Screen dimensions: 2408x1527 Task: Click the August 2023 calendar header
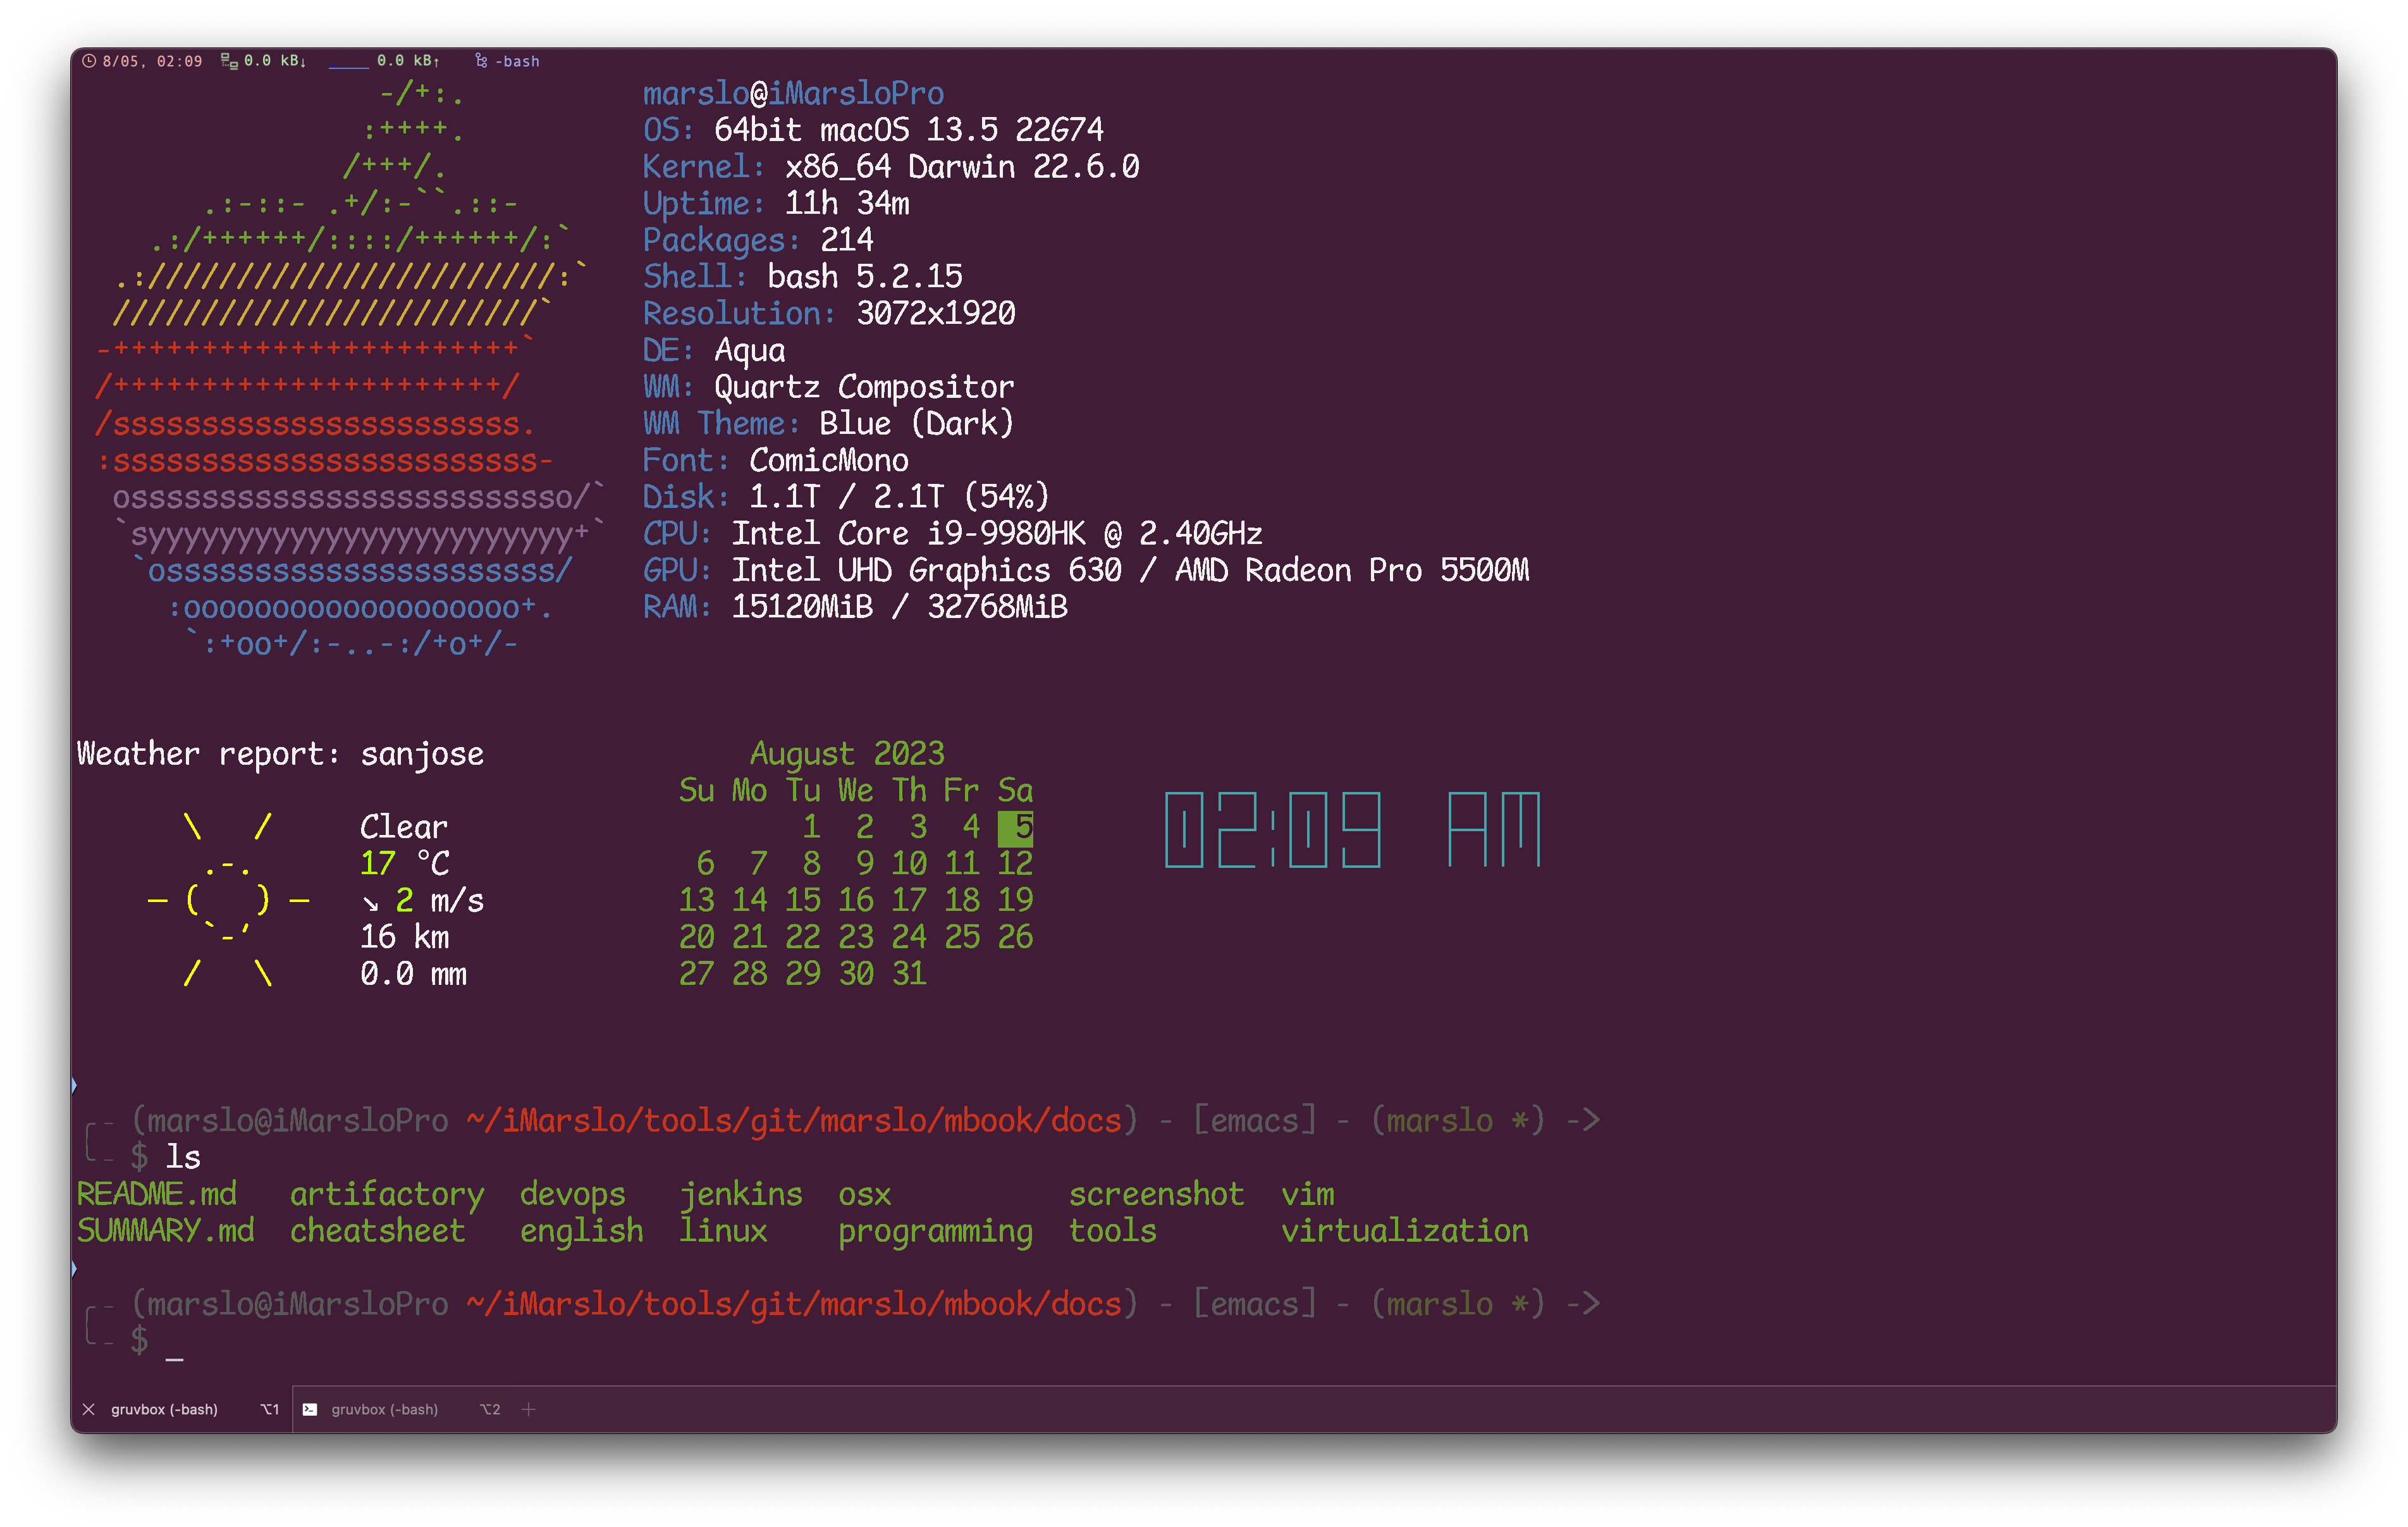pyautogui.click(x=847, y=753)
